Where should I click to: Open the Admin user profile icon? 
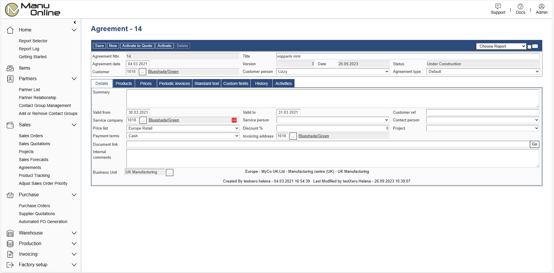(541, 6)
